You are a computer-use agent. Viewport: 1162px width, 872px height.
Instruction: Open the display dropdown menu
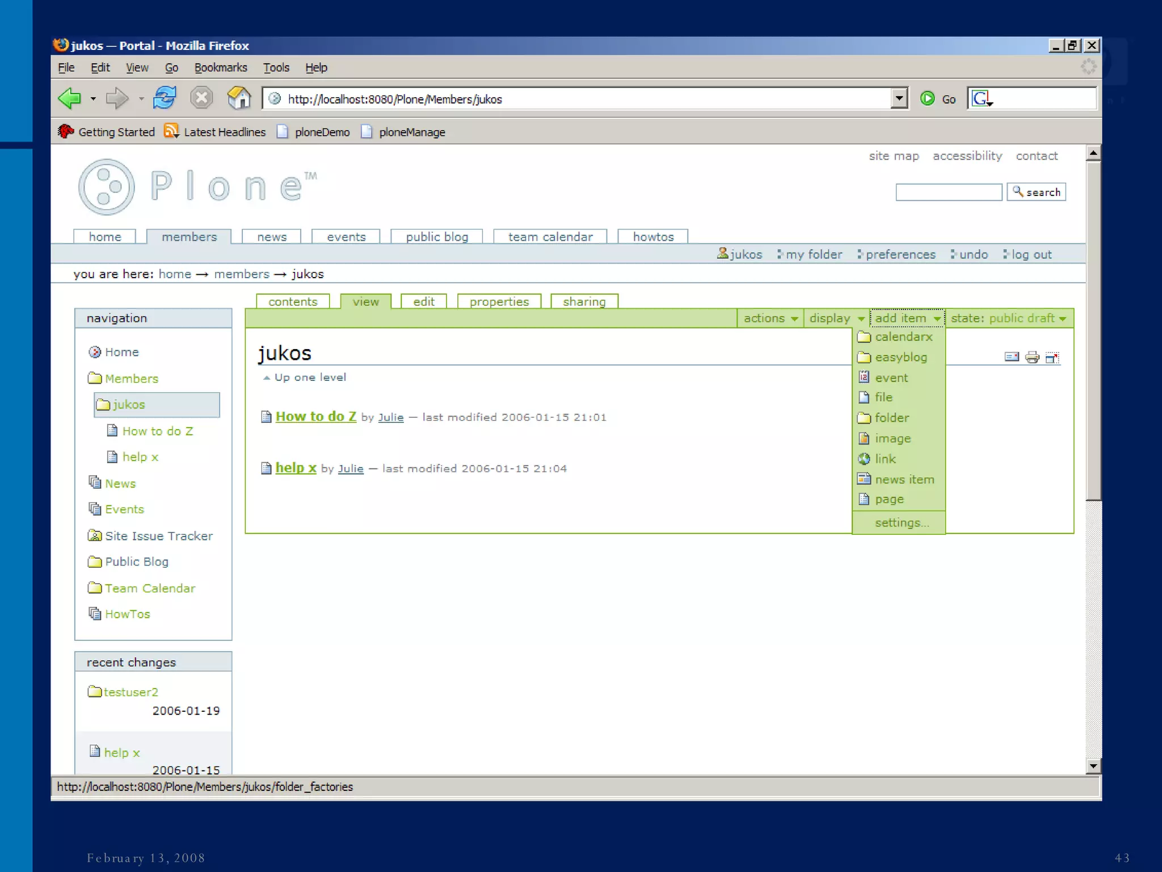click(836, 318)
